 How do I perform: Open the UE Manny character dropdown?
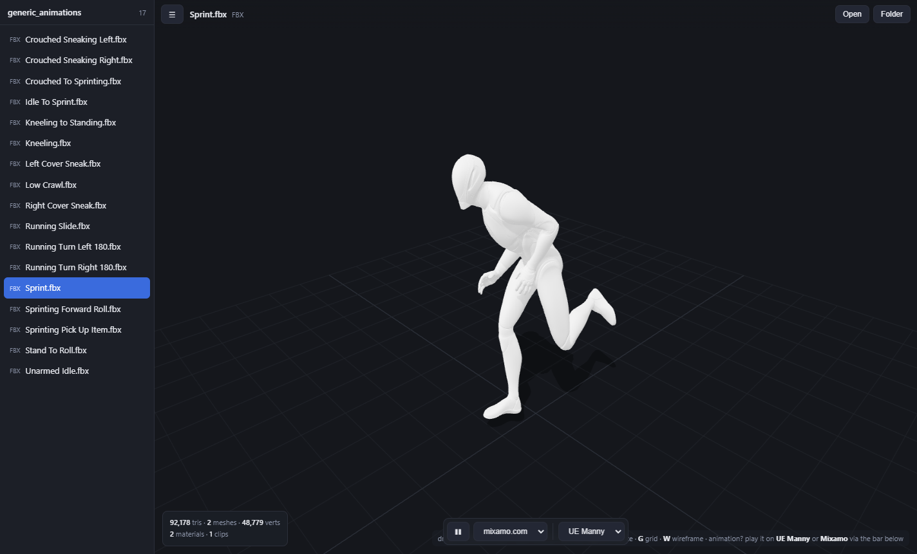coord(591,531)
